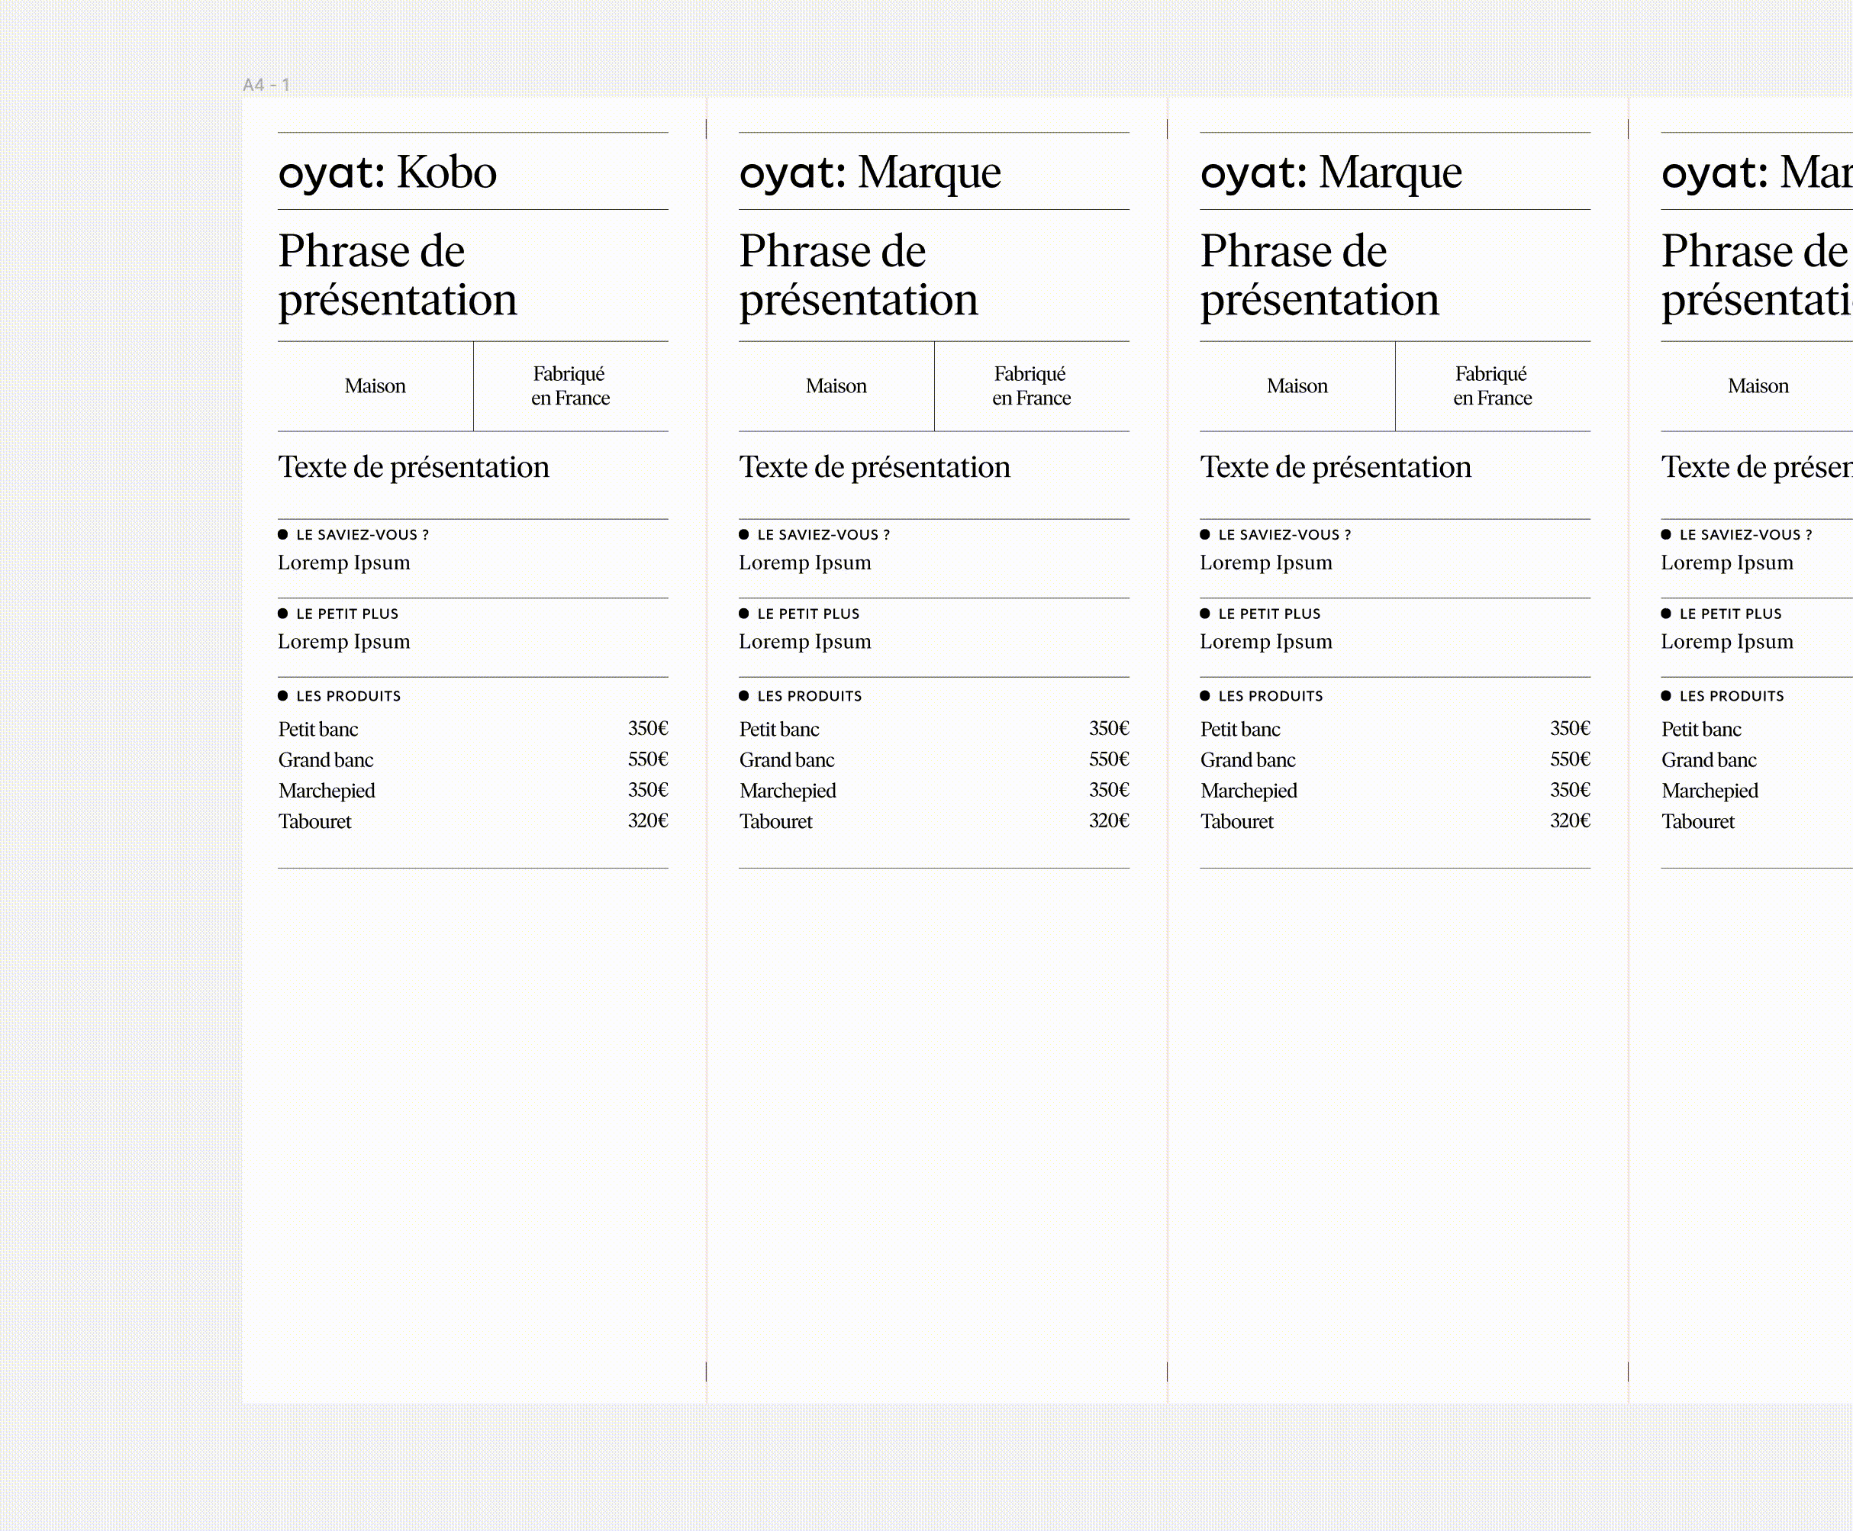Click bullet dot beside 'LE PETIT PLUS' in Kobo panel
1853x1531 pixels.
coord(283,614)
